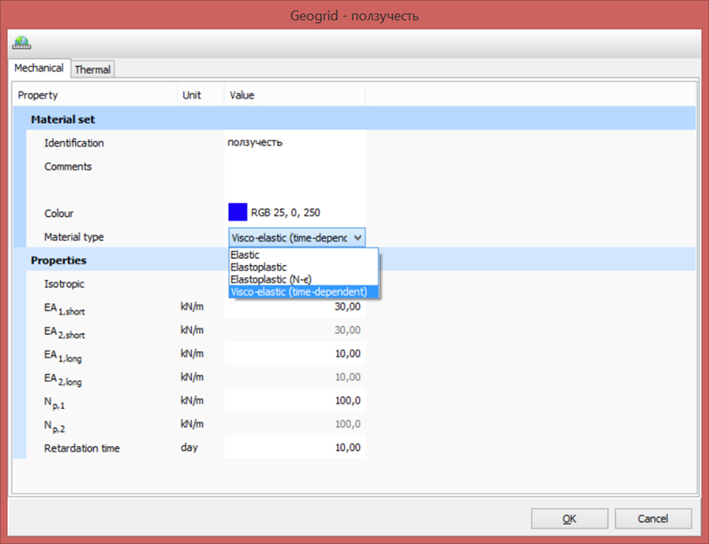Expand the Material type dropdown arrow
This screenshot has height=544, width=709.
click(358, 237)
